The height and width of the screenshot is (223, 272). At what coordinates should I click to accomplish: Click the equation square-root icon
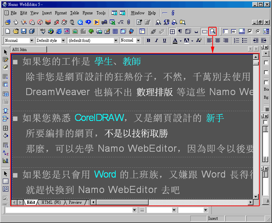click(x=121, y=22)
